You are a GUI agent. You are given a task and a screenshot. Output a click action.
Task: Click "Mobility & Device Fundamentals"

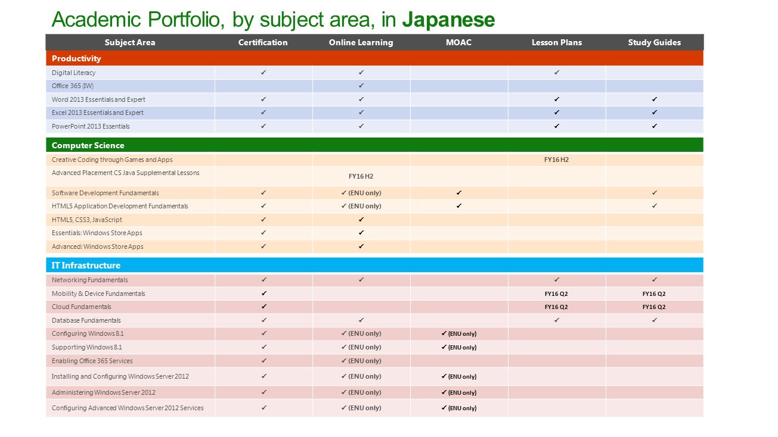pyautogui.click(x=98, y=294)
